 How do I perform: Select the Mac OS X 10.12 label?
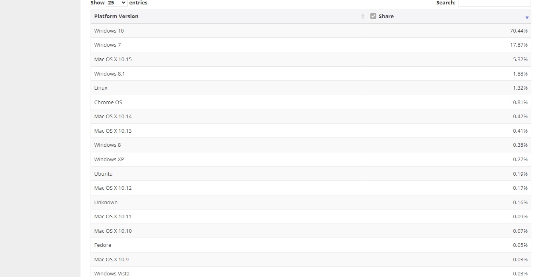click(113, 188)
